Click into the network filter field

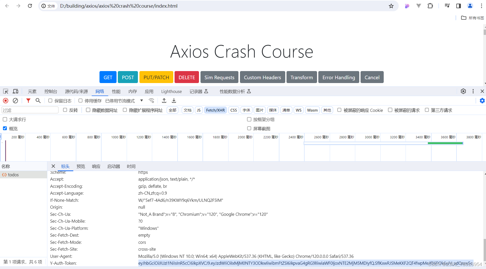click(x=30, y=110)
